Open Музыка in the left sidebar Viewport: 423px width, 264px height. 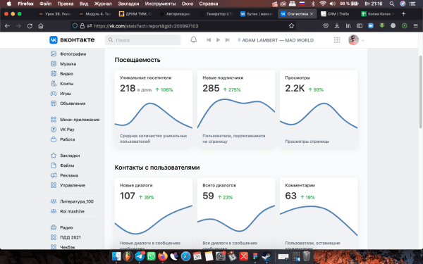tap(63, 64)
